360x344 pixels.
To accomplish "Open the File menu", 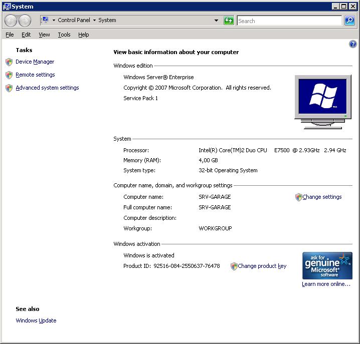I will click(10, 35).
